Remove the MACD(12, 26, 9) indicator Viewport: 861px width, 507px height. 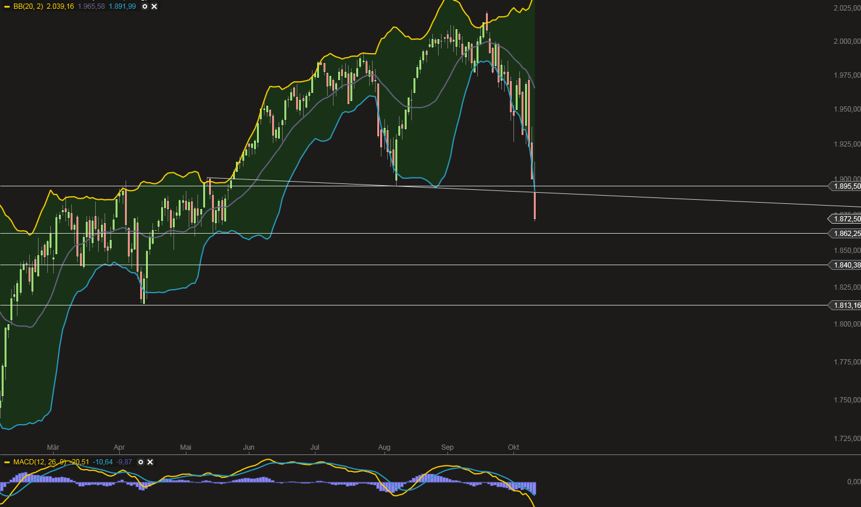[150, 462]
